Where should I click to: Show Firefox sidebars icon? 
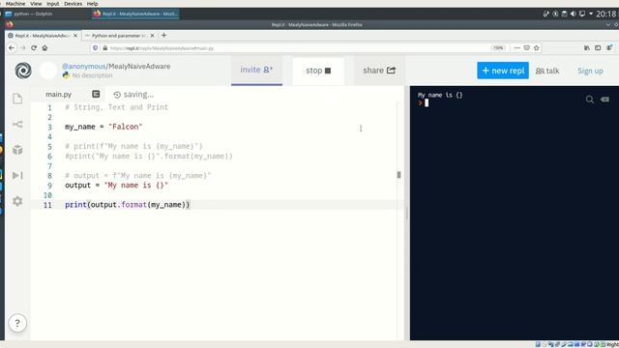click(598, 47)
